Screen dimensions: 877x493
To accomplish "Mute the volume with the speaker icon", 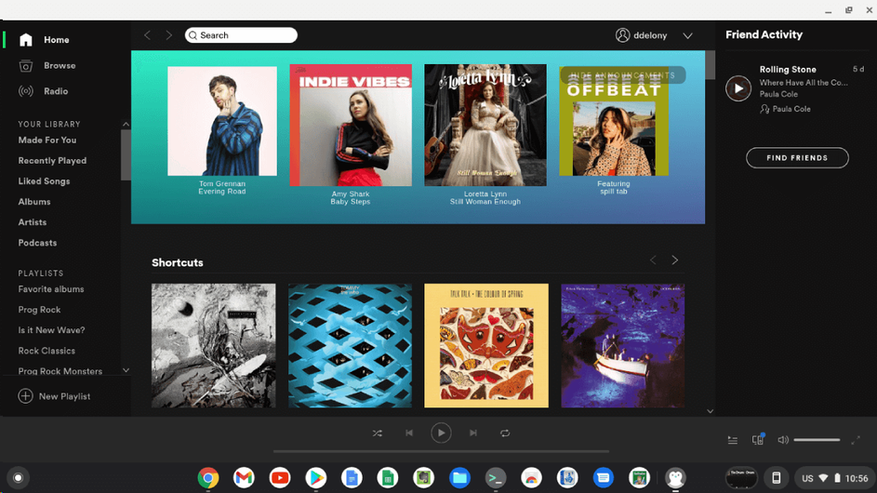I will [x=783, y=440].
